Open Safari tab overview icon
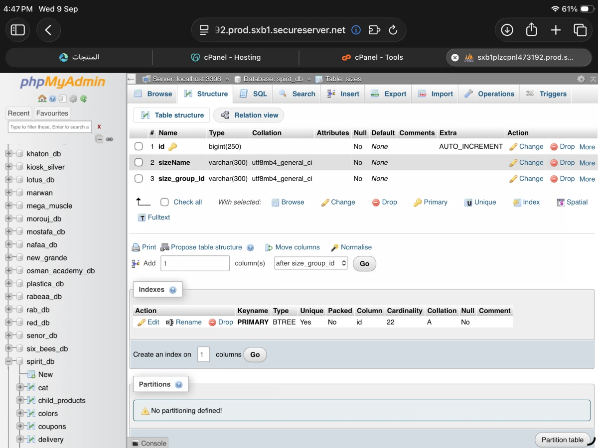Screen dimensions: 598x448 pyautogui.click(x=580, y=30)
